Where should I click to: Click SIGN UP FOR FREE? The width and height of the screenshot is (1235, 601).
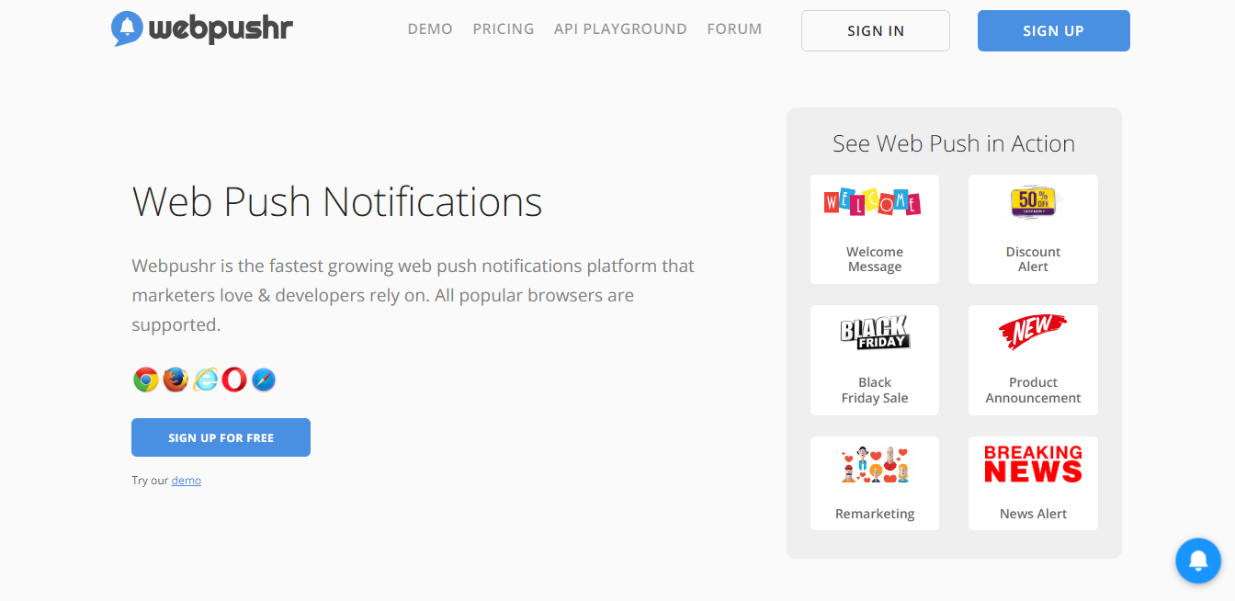[221, 437]
